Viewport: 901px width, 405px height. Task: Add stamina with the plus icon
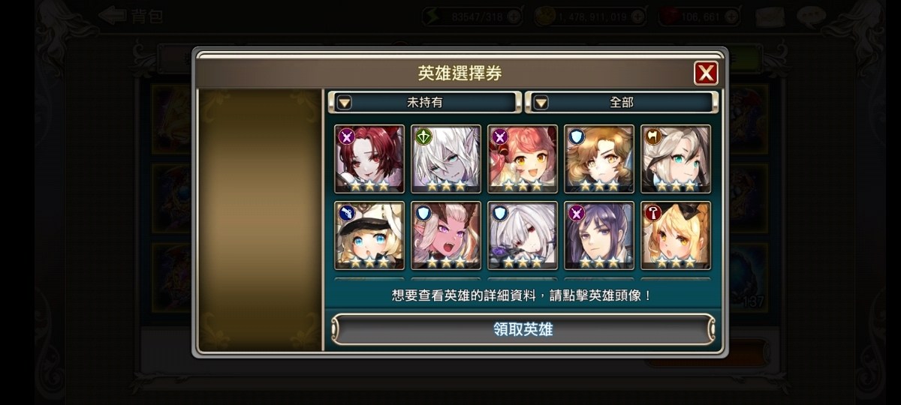click(513, 15)
